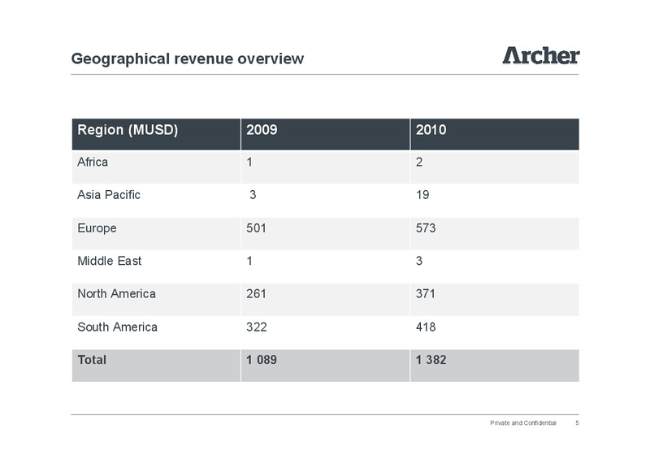Select the 'Geographical revenue overview' title
Viewport: 650px width, 459px height.
(x=188, y=58)
